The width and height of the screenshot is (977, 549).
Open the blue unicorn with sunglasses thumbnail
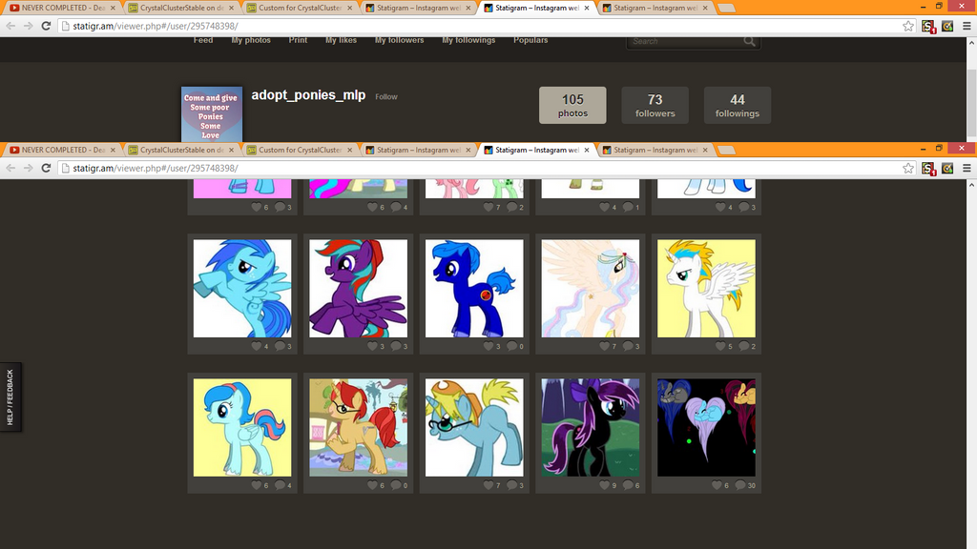click(474, 428)
